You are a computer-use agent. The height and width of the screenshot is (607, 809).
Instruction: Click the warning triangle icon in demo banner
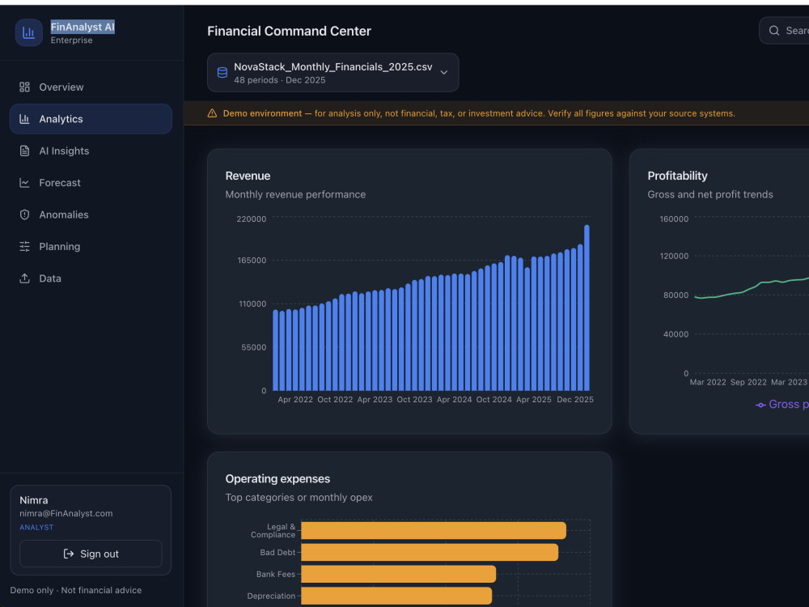[212, 113]
